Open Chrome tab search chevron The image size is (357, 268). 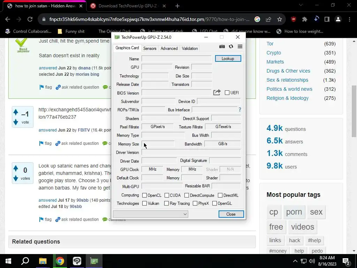[301, 5]
